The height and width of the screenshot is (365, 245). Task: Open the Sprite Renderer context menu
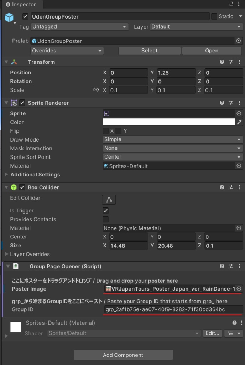point(239,103)
